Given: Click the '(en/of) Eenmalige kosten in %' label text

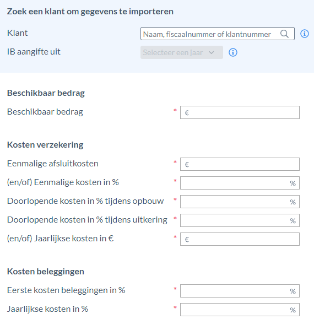Looking at the screenshot, I should coord(63,182).
